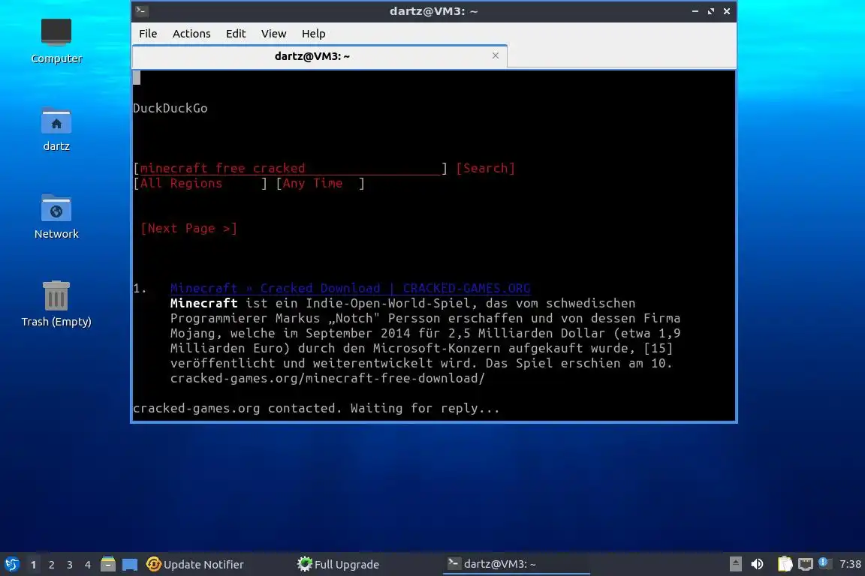
Task: Open the File menu
Action: pos(148,34)
